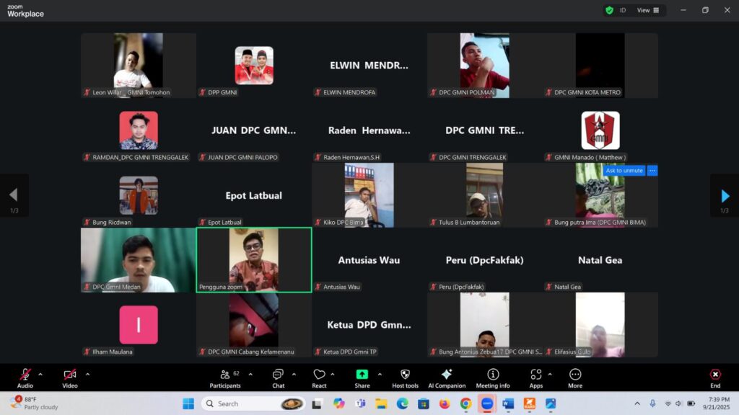Open the Apps menu icon
739x415 pixels.
click(535, 378)
